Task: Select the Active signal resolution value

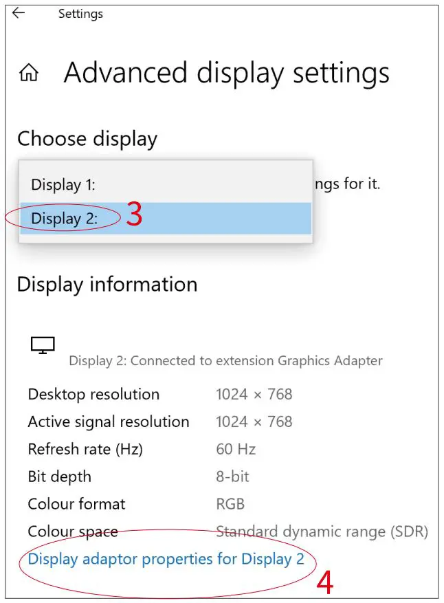Action: (254, 421)
